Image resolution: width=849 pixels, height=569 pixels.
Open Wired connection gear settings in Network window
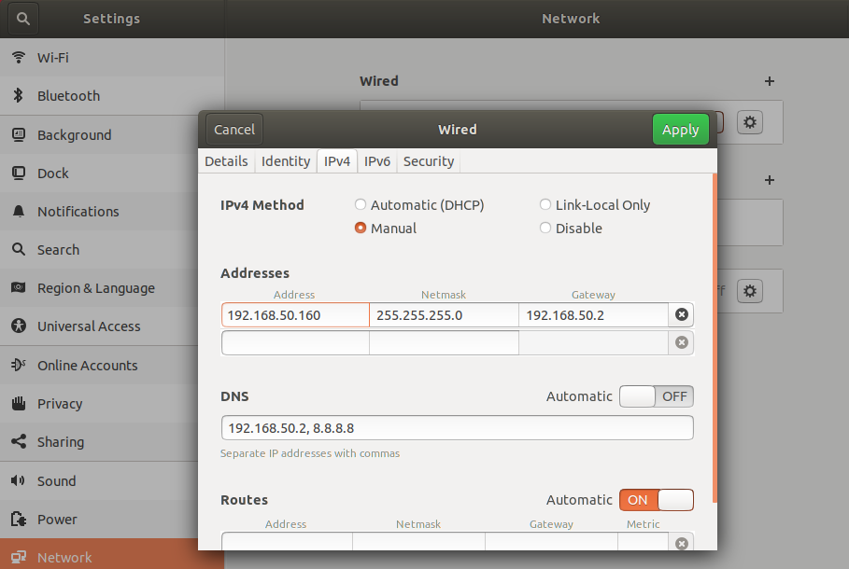(750, 122)
